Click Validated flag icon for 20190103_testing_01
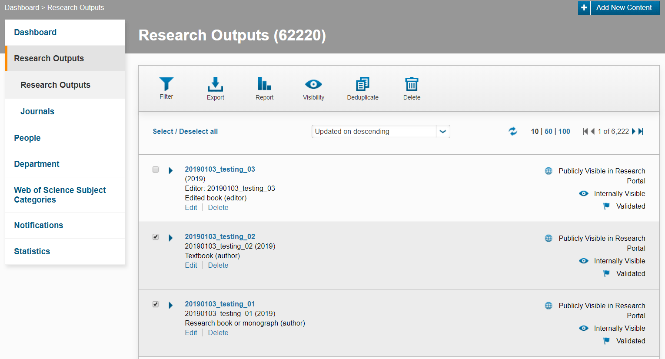The image size is (665, 359). coord(606,341)
